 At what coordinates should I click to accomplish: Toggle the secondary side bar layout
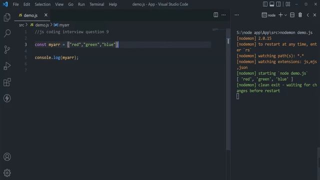[x=278, y=4]
